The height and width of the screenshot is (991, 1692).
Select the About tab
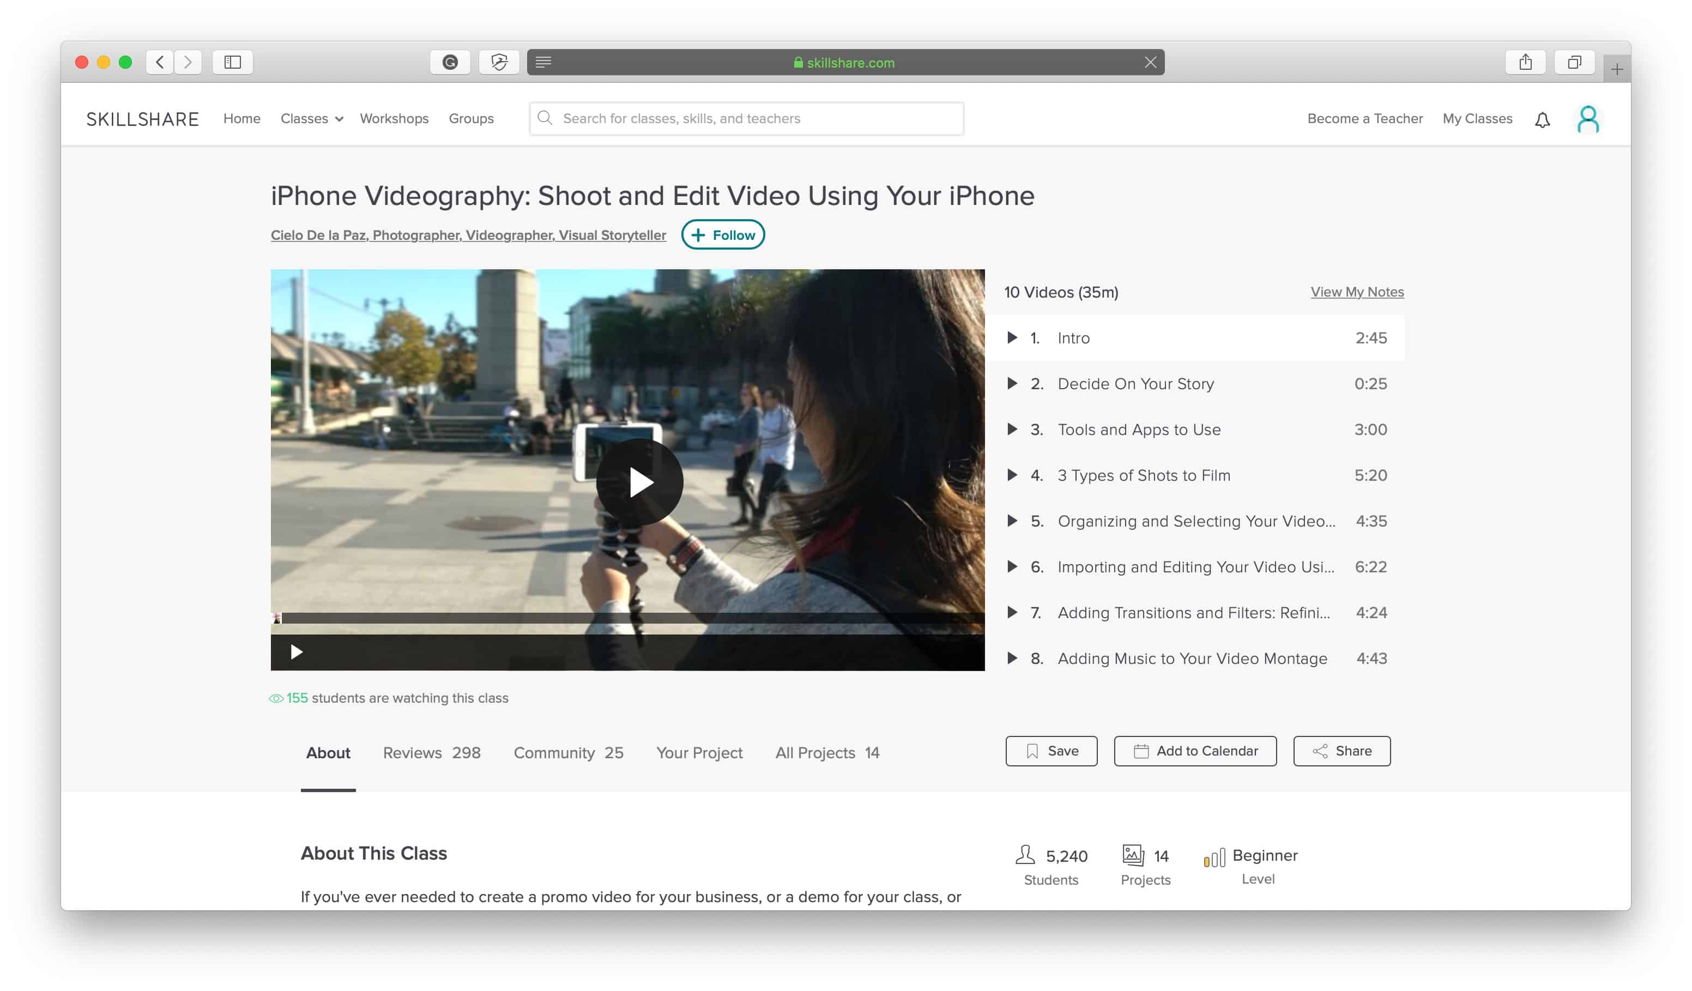coord(328,753)
